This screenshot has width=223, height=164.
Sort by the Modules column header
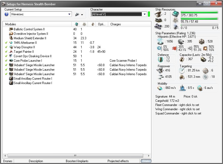[37, 24]
